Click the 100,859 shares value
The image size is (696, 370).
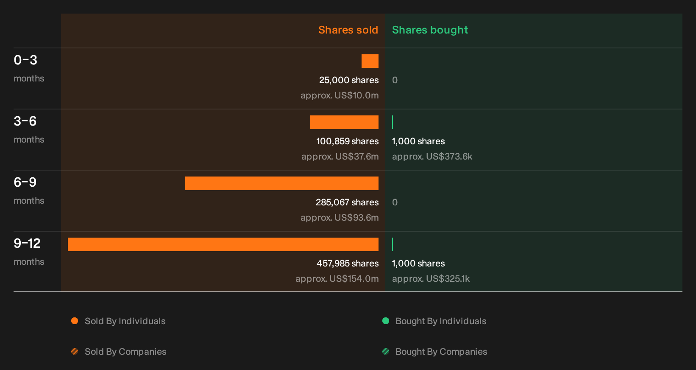tap(348, 141)
